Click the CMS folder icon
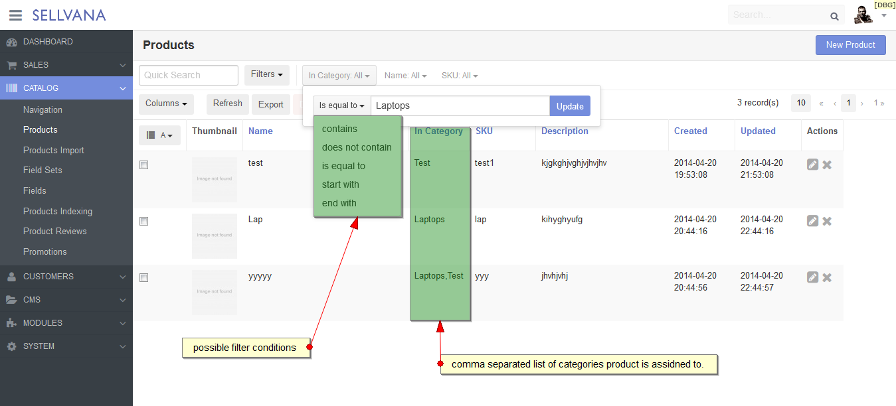 pos(11,300)
